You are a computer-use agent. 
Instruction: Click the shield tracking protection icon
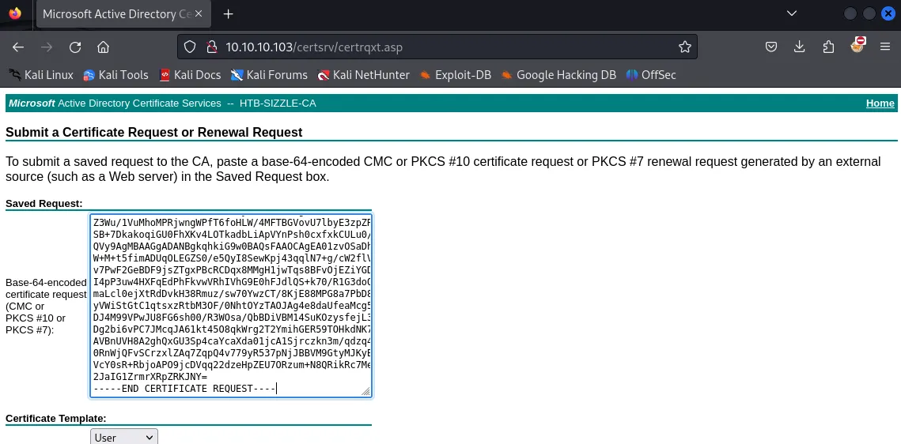190,47
